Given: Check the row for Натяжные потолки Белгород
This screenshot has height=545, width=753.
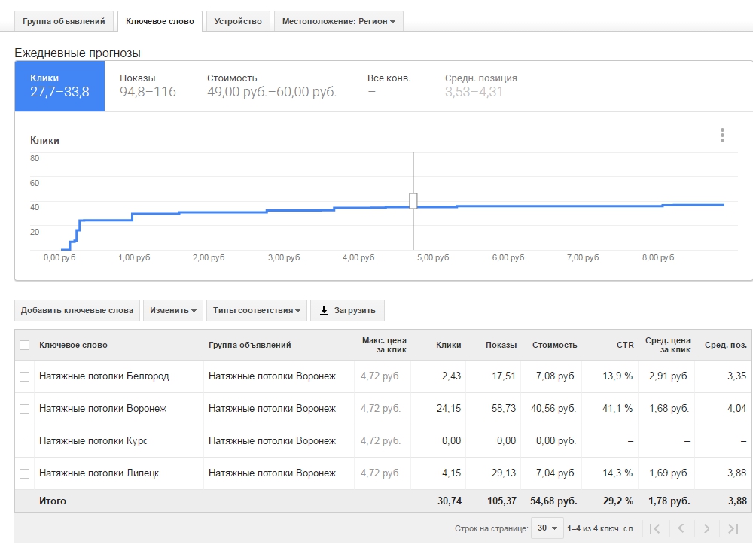Looking at the screenshot, I should (x=23, y=376).
